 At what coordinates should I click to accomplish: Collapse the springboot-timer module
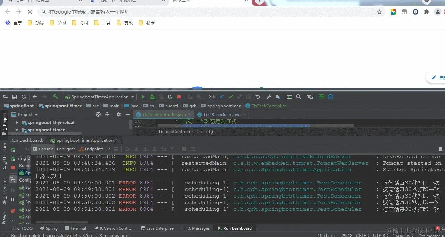click(x=17, y=130)
